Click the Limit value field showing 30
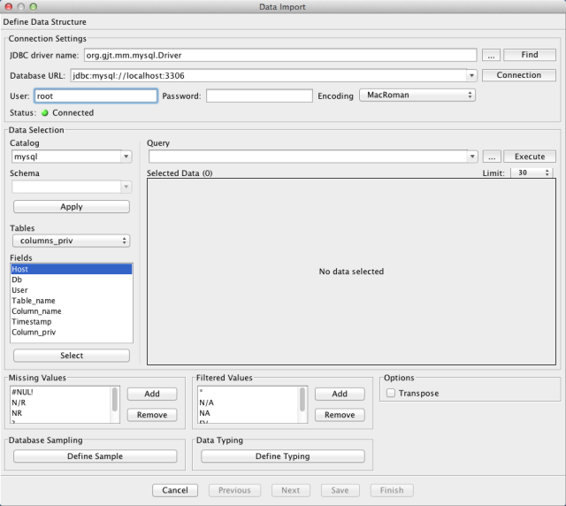The height and width of the screenshot is (506, 566). tap(527, 172)
